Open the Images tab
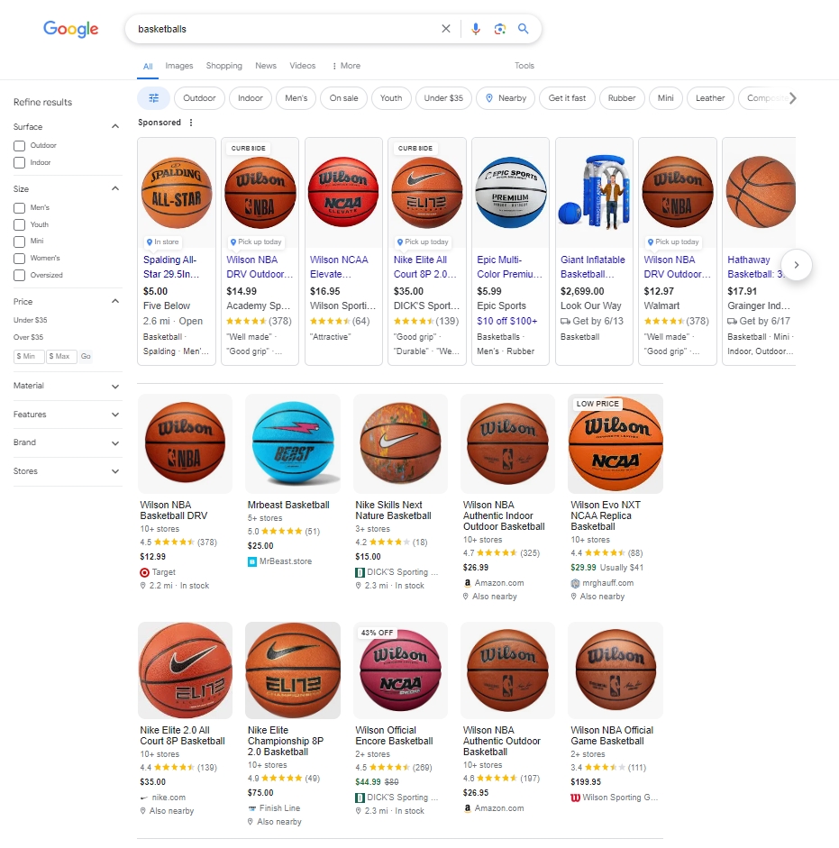839x848 pixels. coord(179,66)
